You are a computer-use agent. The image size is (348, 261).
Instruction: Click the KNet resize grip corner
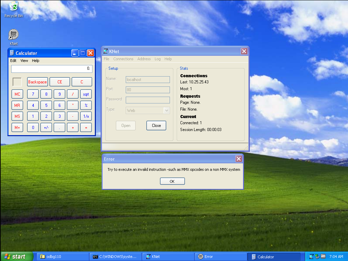pos(246,148)
